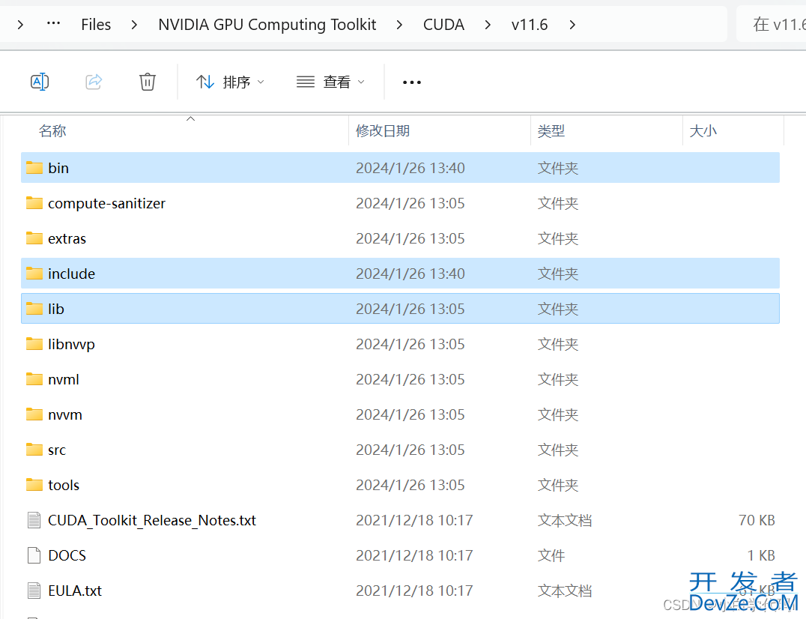
Task: Click the DOCS file icon
Action: pyautogui.click(x=34, y=555)
